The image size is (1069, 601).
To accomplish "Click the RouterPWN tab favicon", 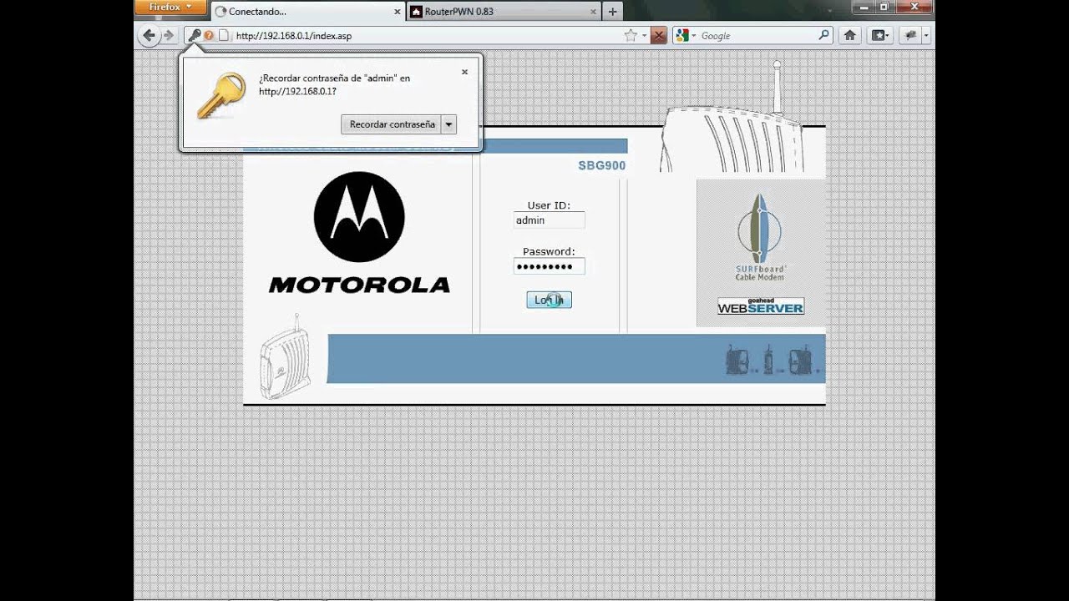I will coord(416,12).
